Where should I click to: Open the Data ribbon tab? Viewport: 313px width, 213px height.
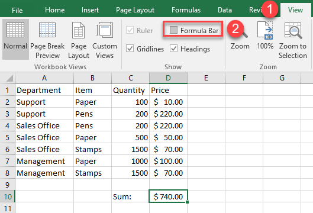click(225, 10)
